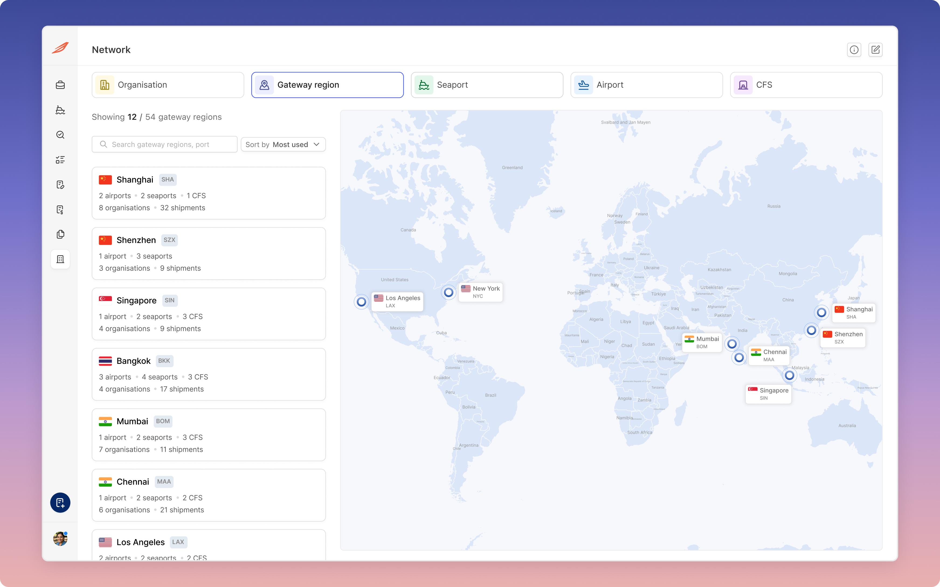Open the Singapore SIN region card

tap(209, 314)
